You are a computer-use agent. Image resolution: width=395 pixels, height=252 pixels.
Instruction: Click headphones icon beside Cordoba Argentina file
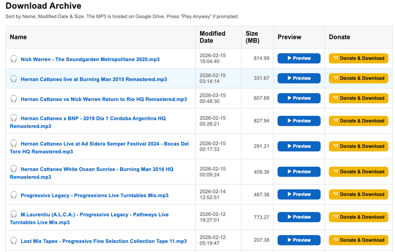pyautogui.click(x=14, y=118)
